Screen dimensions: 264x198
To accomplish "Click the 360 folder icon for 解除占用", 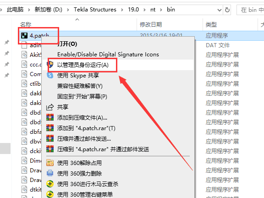I will (50, 163).
